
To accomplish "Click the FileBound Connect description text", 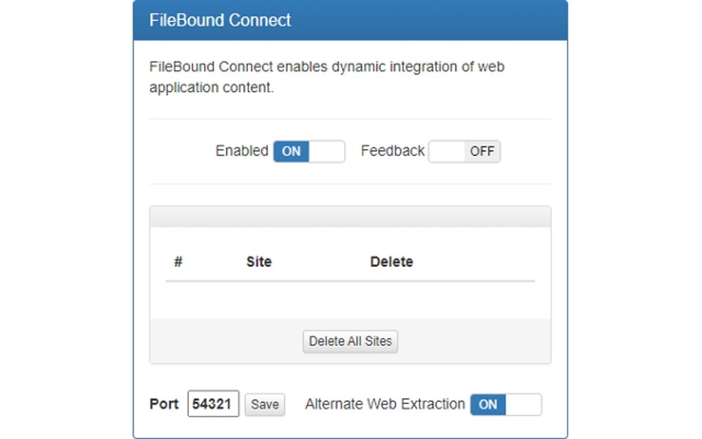I will tap(327, 76).
